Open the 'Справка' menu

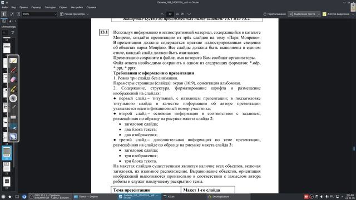pyautogui.click(x=91, y=7)
